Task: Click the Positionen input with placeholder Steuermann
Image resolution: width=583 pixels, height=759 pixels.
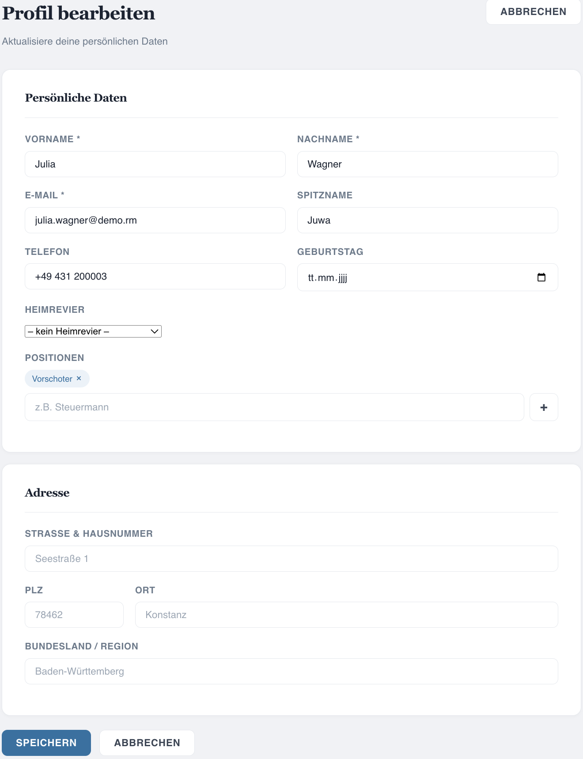Action: click(274, 407)
